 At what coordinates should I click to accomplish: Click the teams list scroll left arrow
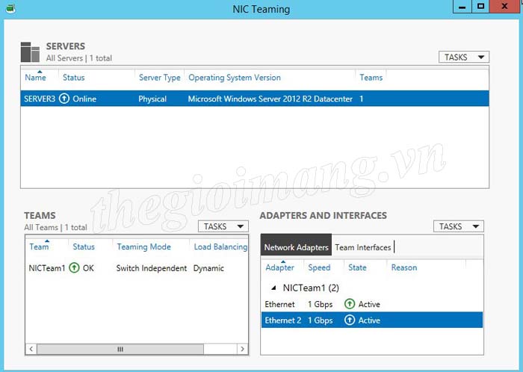[31, 349]
